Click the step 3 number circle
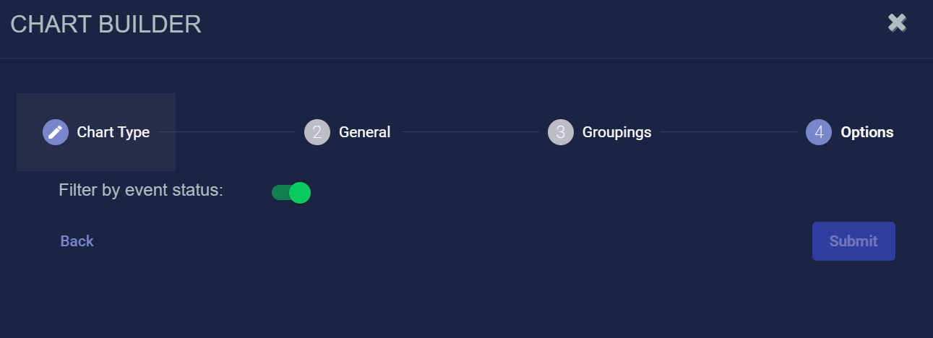Screen dimensions: 933x338 coord(561,132)
